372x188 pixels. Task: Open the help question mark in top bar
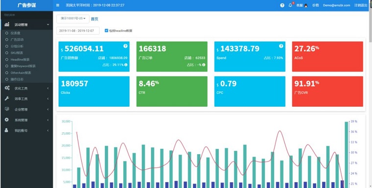pos(282,5)
